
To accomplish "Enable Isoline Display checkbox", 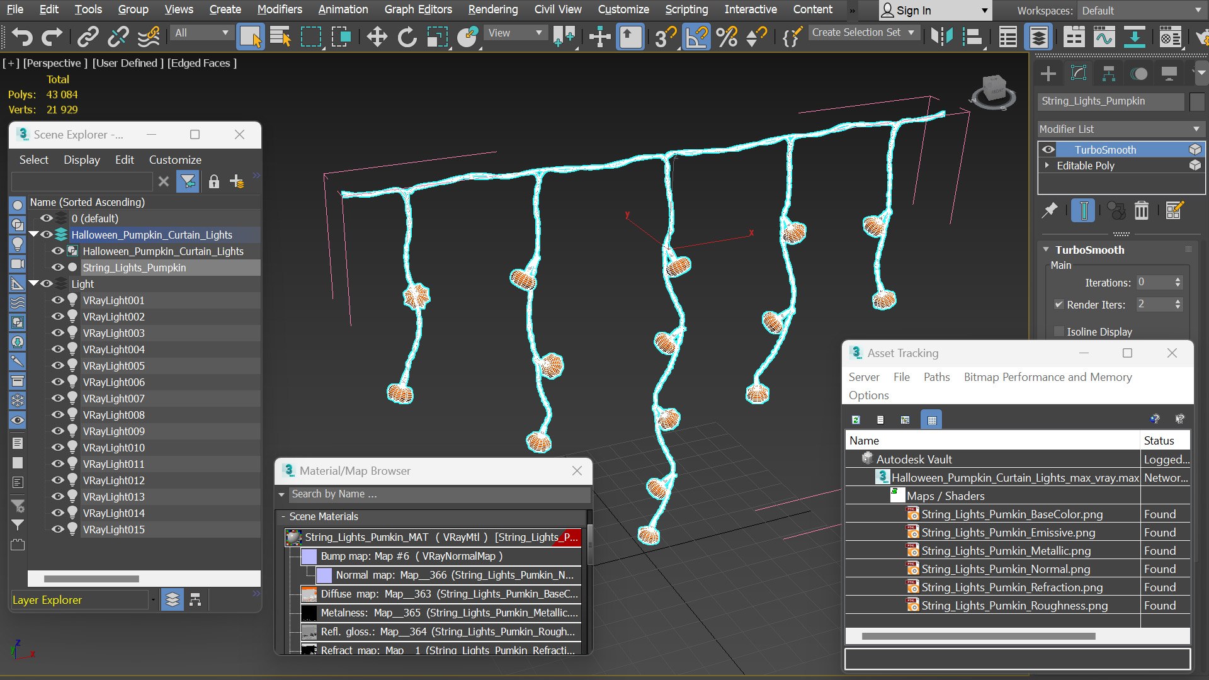I will point(1059,332).
